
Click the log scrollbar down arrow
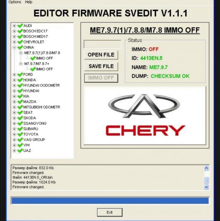206,187
